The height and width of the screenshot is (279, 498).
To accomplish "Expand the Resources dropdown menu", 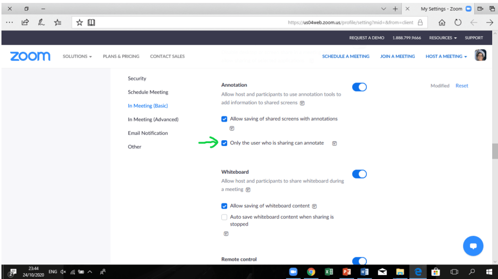I will 443,38.
